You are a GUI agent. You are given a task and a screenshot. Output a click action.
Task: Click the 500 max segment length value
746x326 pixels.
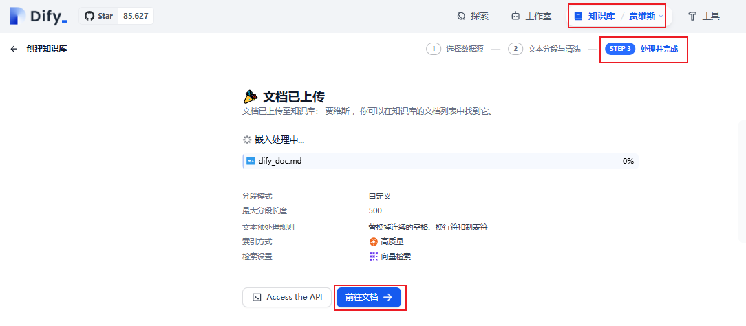pyautogui.click(x=375, y=210)
